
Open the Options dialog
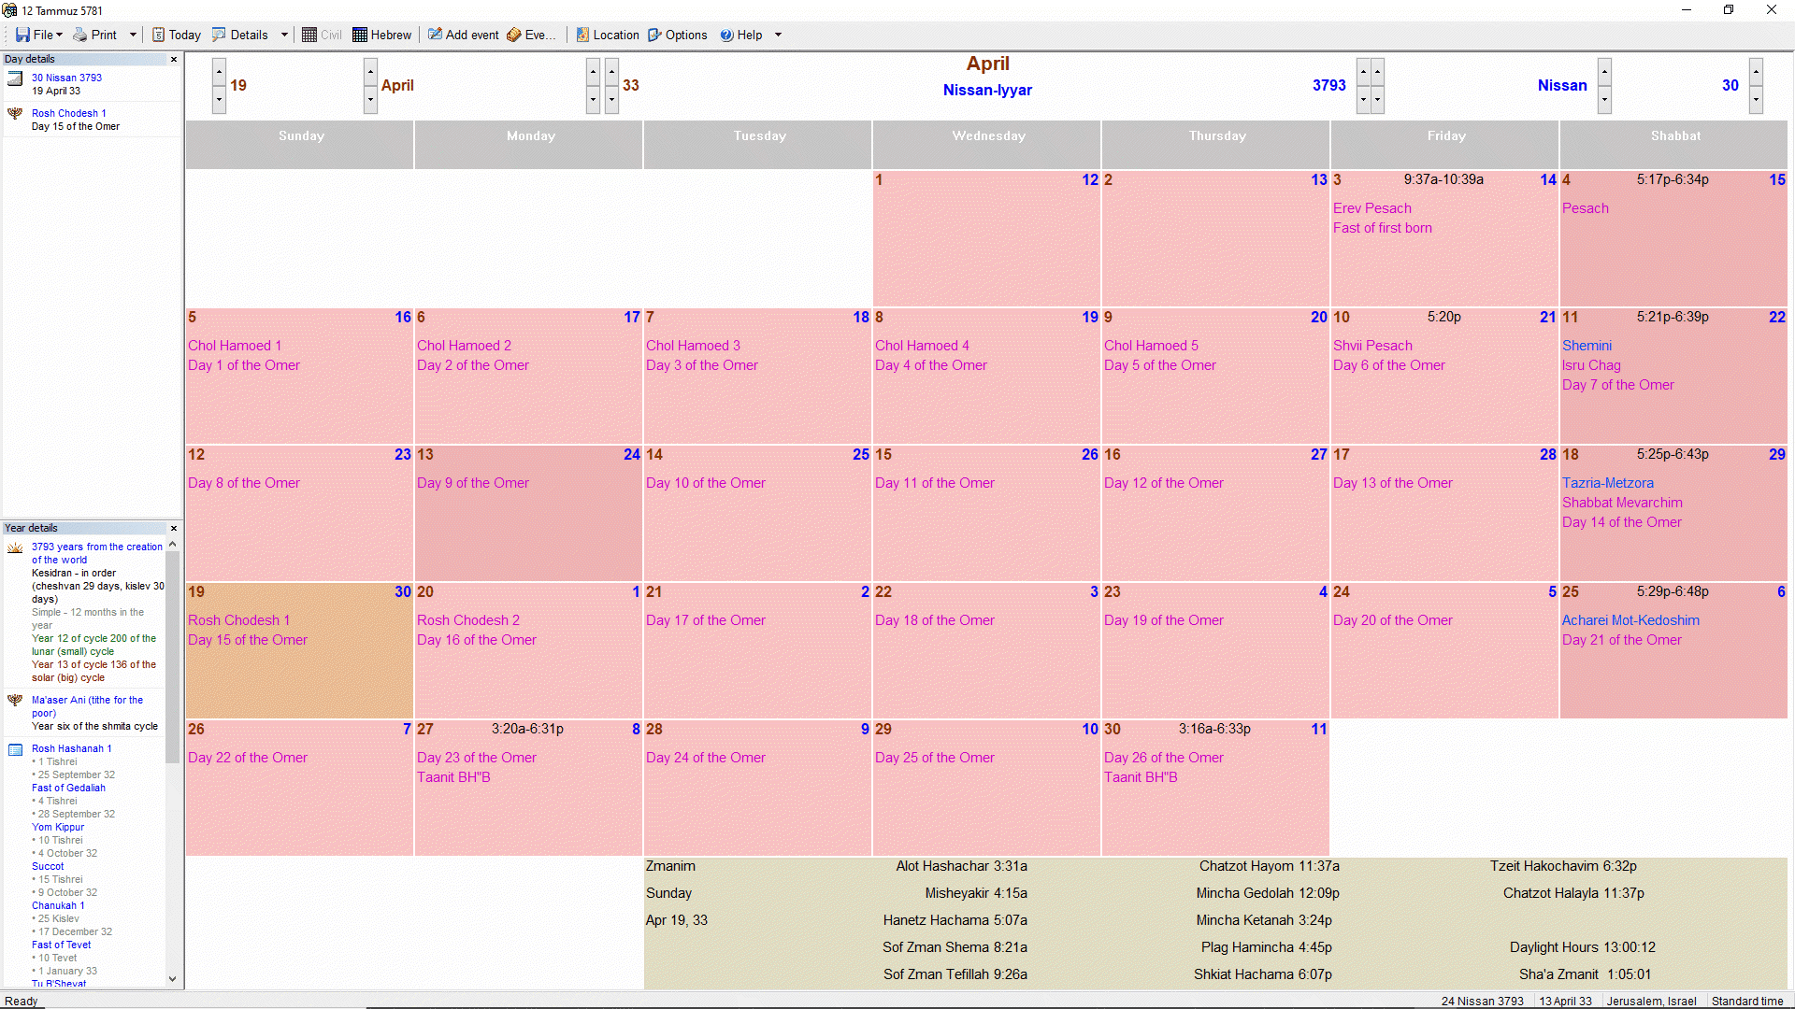click(x=678, y=35)
